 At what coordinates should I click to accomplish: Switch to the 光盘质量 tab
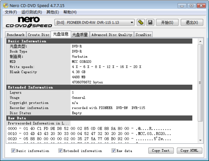pos(80,35)
